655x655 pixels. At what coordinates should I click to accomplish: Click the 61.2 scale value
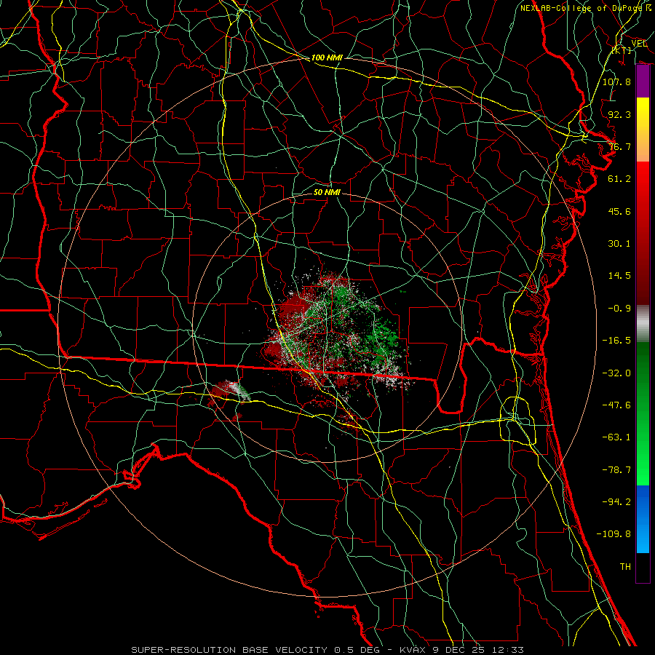(x=619, y=179)
